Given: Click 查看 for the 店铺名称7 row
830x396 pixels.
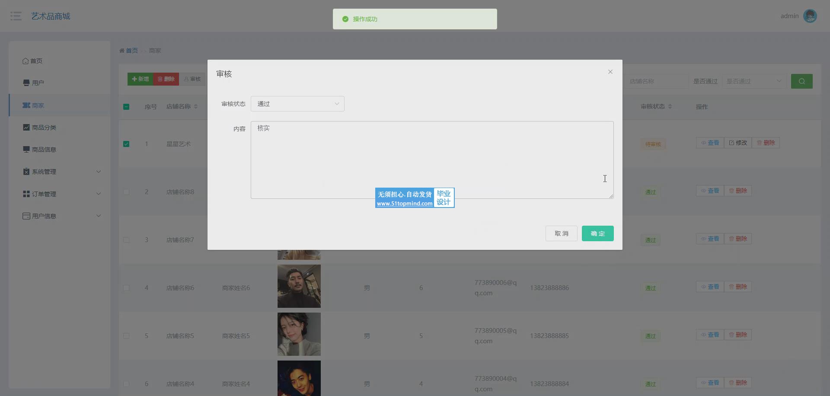Looking at the screenshot, I should pos(710,239).
